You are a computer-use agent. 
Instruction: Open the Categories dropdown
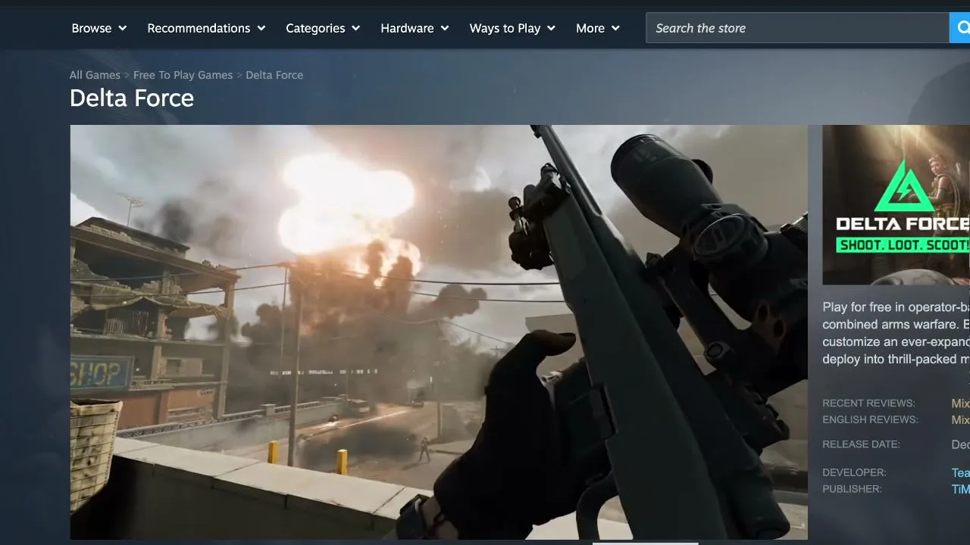click(323, 28)
